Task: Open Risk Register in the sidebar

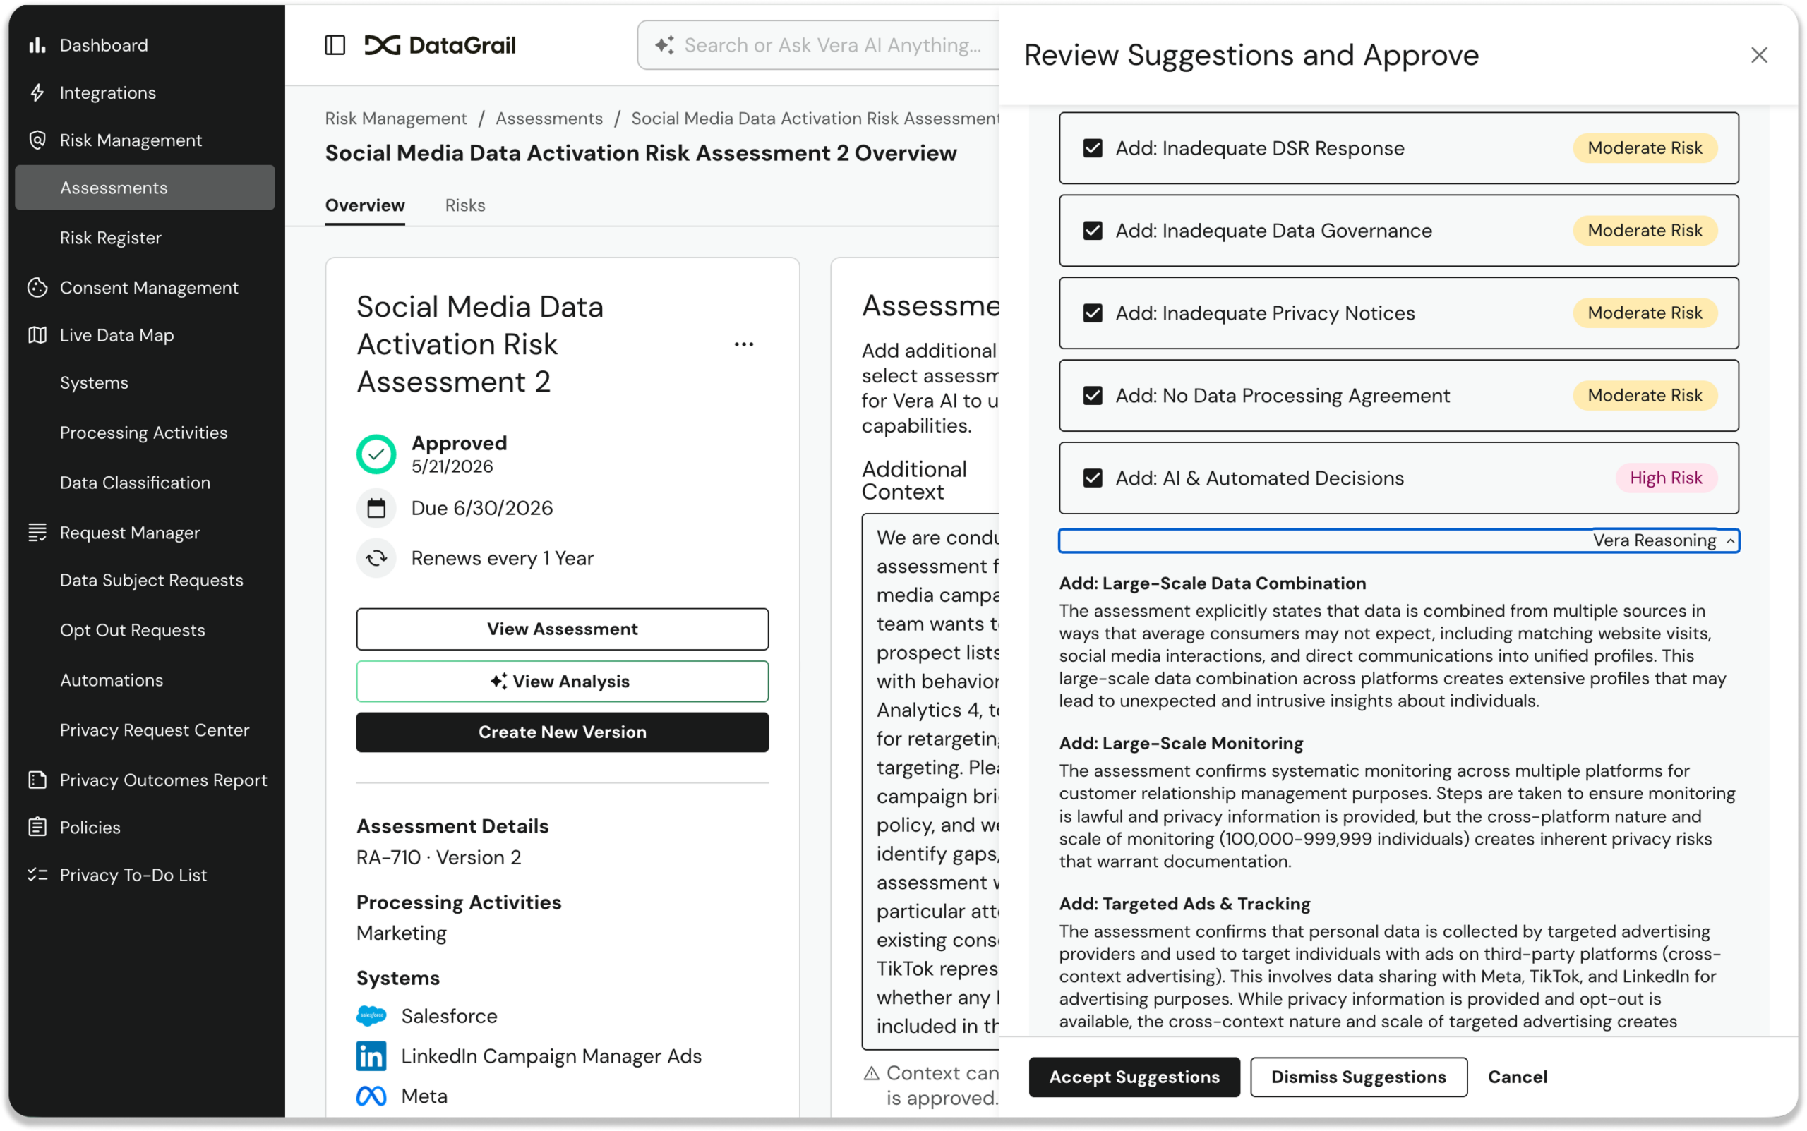Action: pos(111,238)
